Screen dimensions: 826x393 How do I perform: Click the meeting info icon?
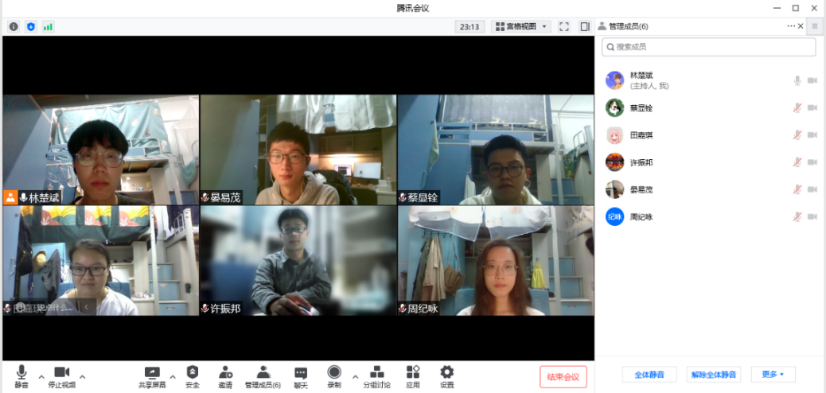(14, 26)
